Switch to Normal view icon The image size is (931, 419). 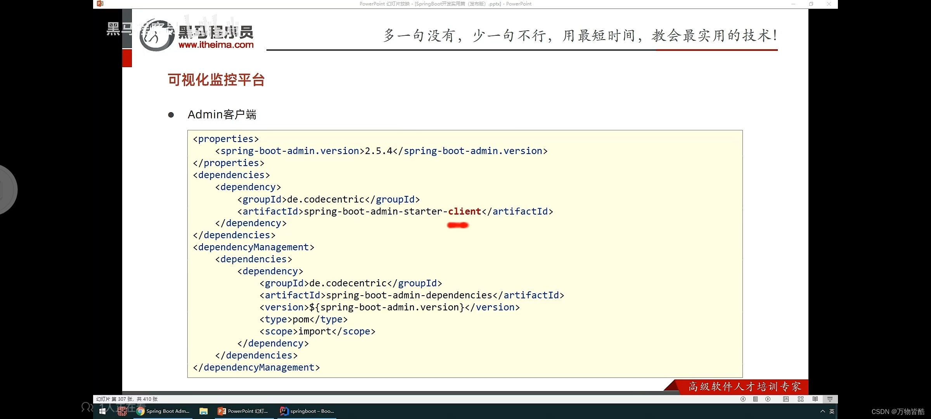click(786, 399)
